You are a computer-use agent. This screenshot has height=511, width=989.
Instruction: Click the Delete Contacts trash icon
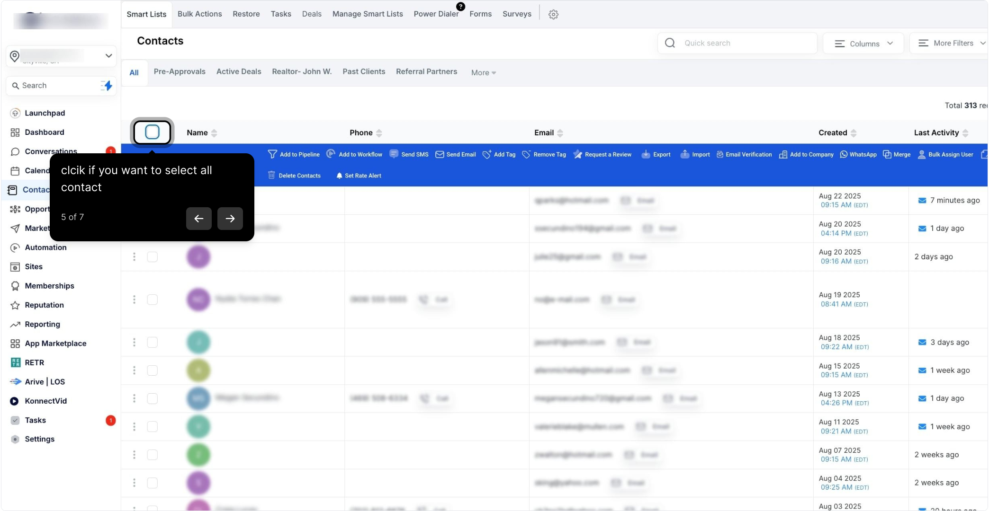[271, 175]
